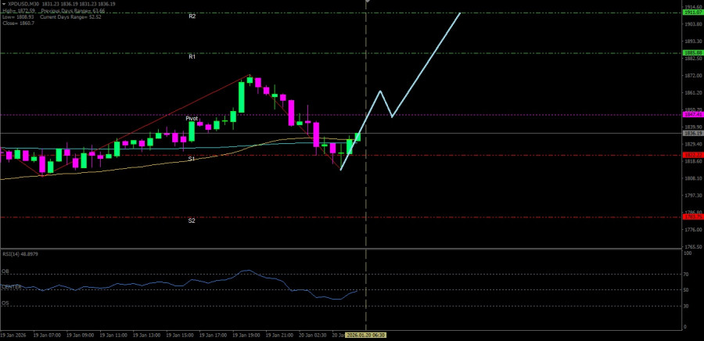This screenshot has height=341, width=704.
Task: Select the magenta 1847.41 pivot price tag
Action: 693,115
